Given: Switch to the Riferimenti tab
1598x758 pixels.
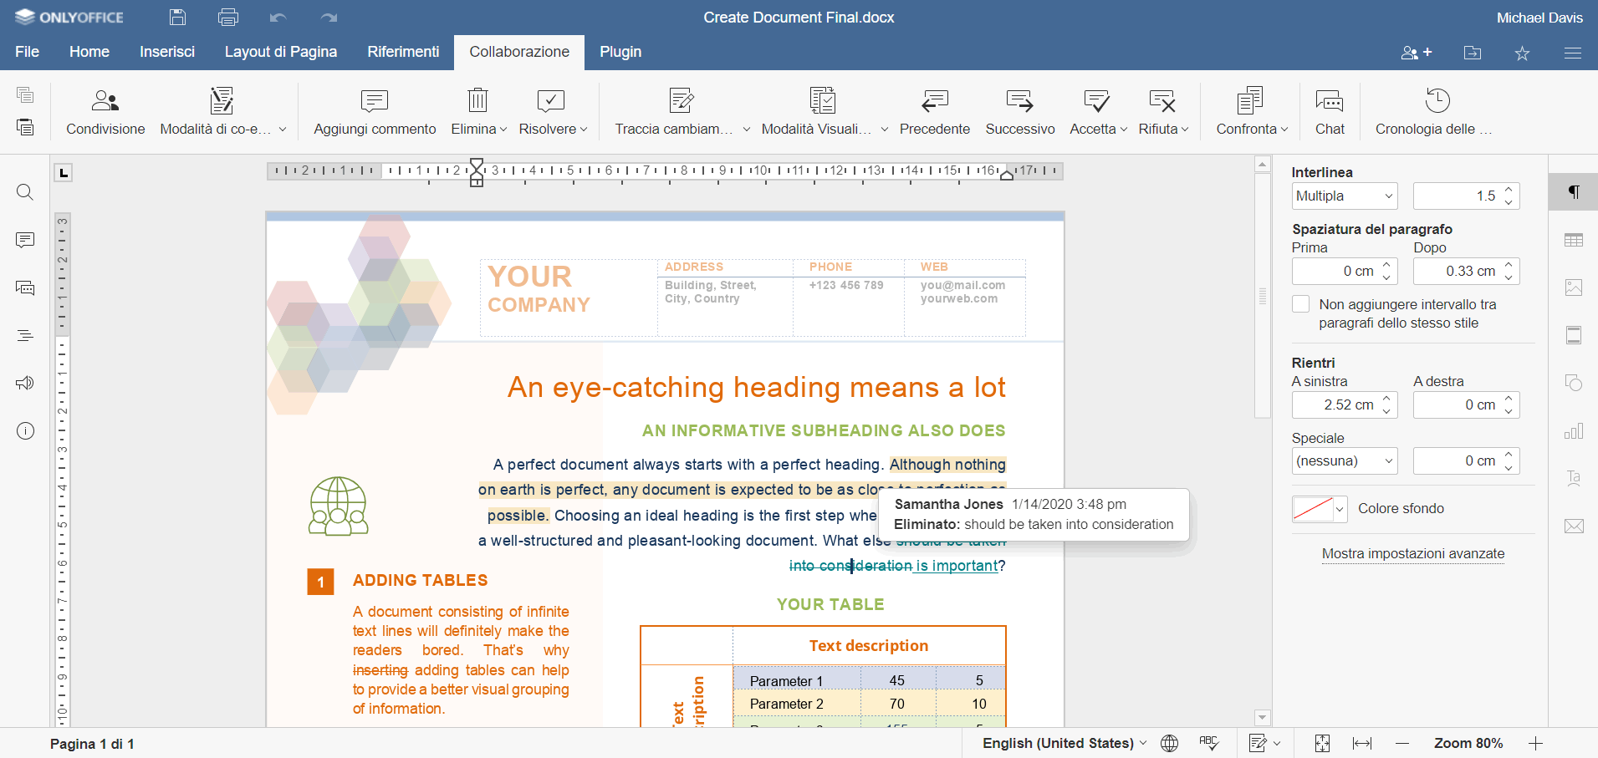Looking at the screenshot, I should click(403, 52).
